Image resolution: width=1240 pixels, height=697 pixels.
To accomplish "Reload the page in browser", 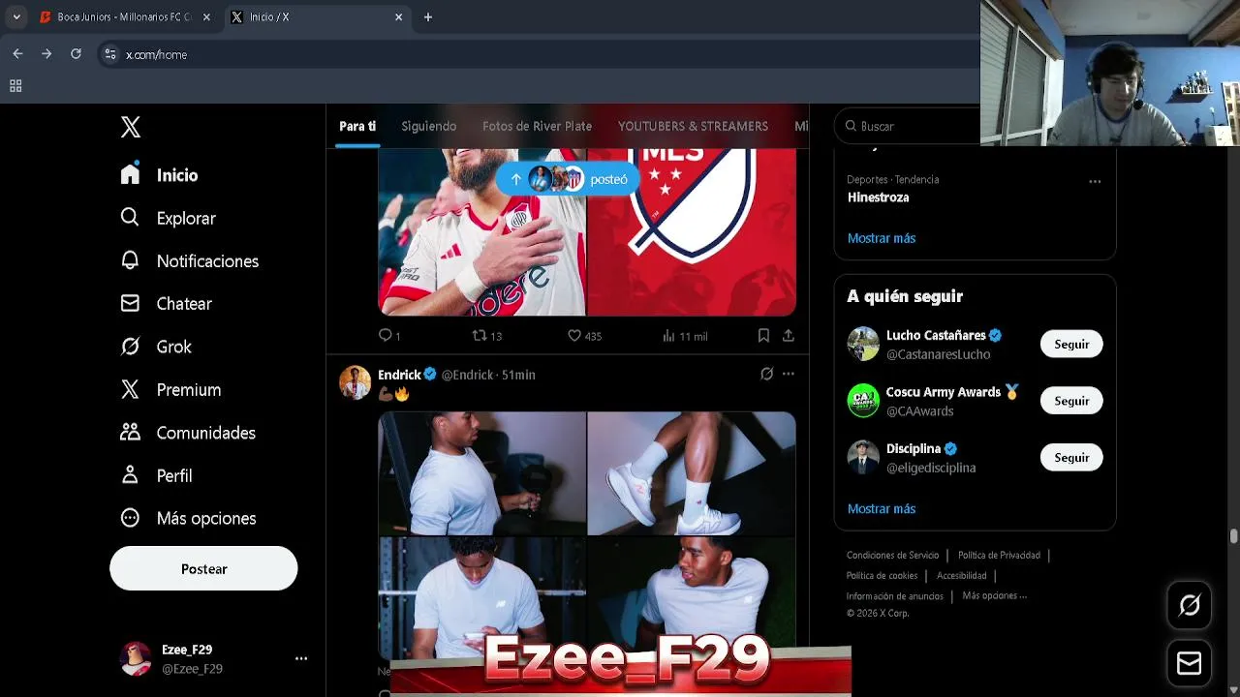I will point(76,54).
